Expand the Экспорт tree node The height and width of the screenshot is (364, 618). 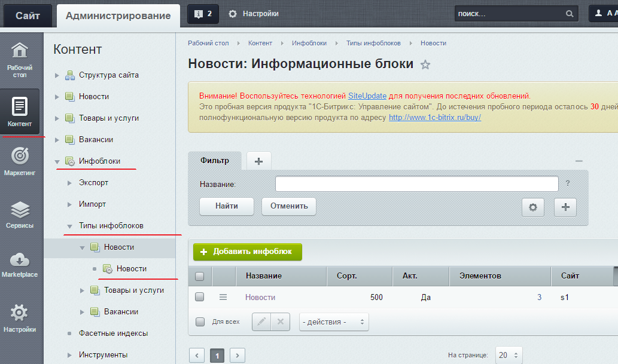pyautogui.click(x=69, y=183)
